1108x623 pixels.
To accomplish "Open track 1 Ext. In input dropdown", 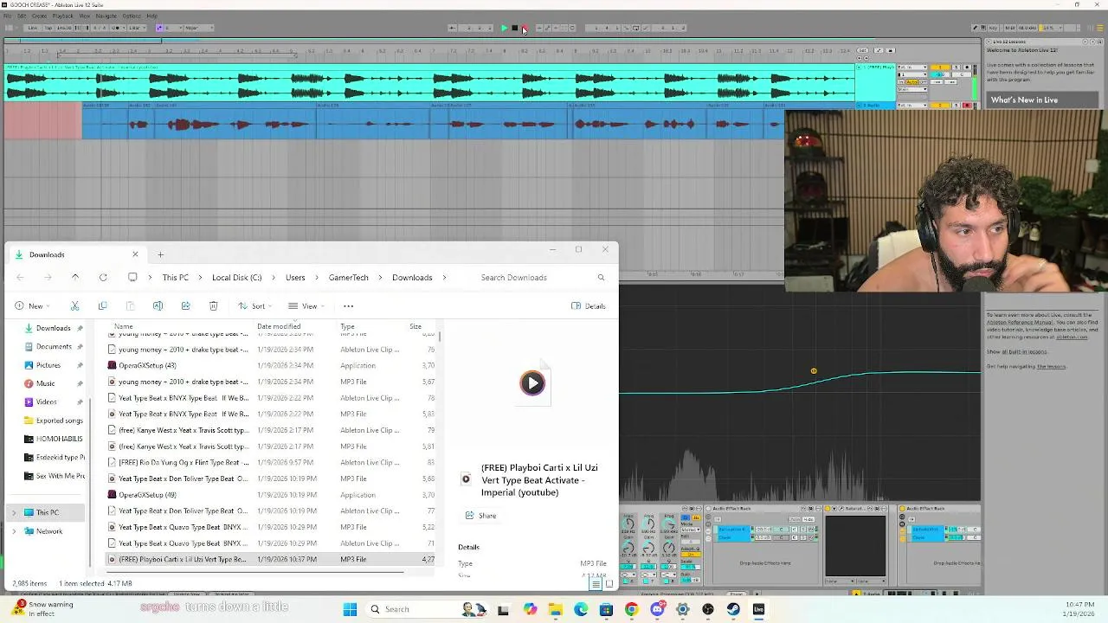I will [x=912, y=67].
